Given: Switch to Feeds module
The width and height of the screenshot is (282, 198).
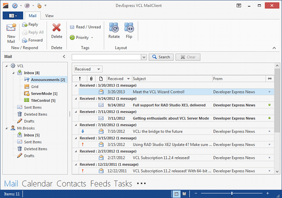Looking at the screenshot, I should (100, 184).
